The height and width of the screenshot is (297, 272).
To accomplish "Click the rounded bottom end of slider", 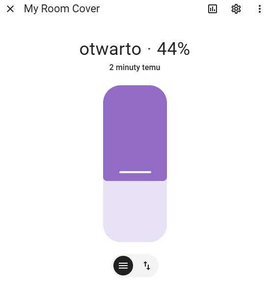I will [x=135, y=236].
